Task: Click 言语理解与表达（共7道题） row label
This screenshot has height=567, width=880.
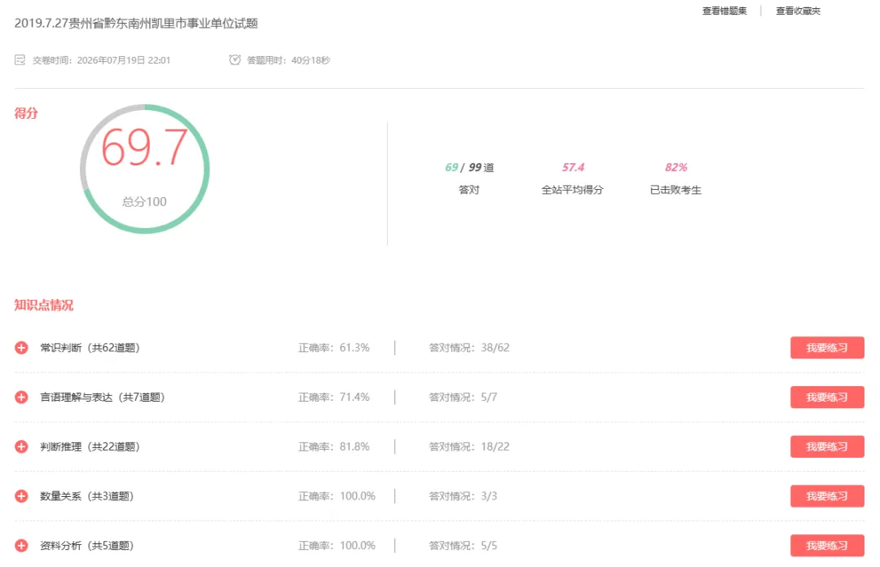Action: coord(102,397)
